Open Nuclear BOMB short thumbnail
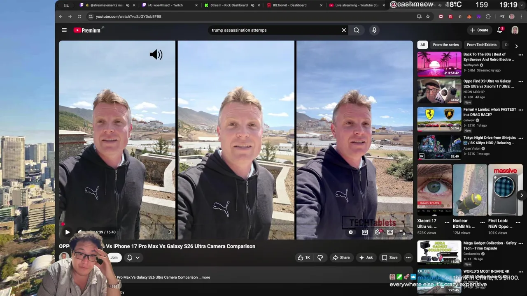The image size is (527, 296). [470, 190]
